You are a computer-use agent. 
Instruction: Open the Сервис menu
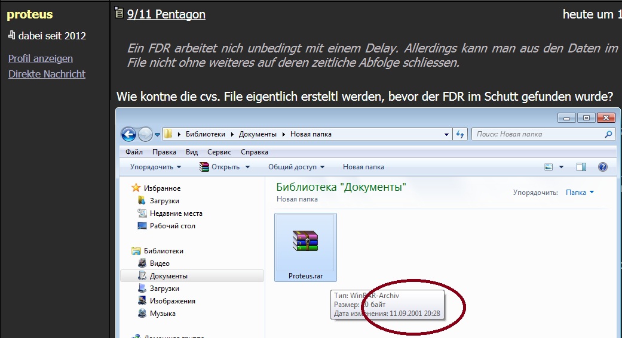(219, 152)
